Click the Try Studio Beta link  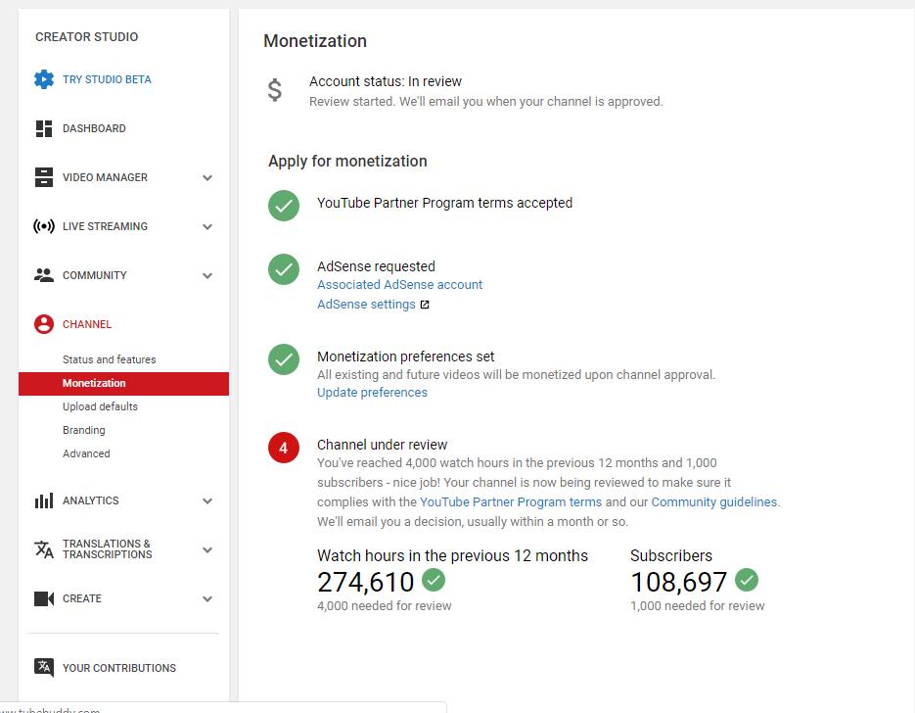click(107, 79)
